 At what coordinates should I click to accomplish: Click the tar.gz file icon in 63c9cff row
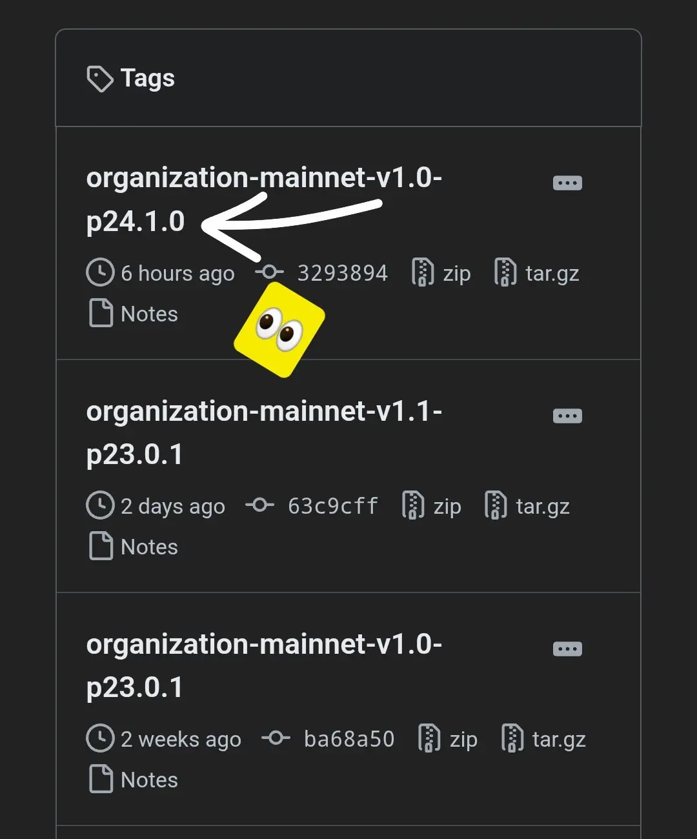496,505
